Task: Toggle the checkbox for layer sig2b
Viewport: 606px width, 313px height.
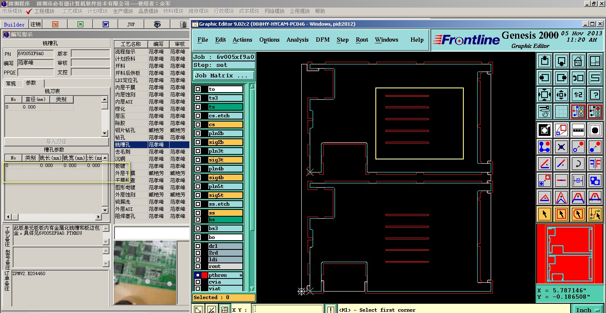Action: point(198,142)
